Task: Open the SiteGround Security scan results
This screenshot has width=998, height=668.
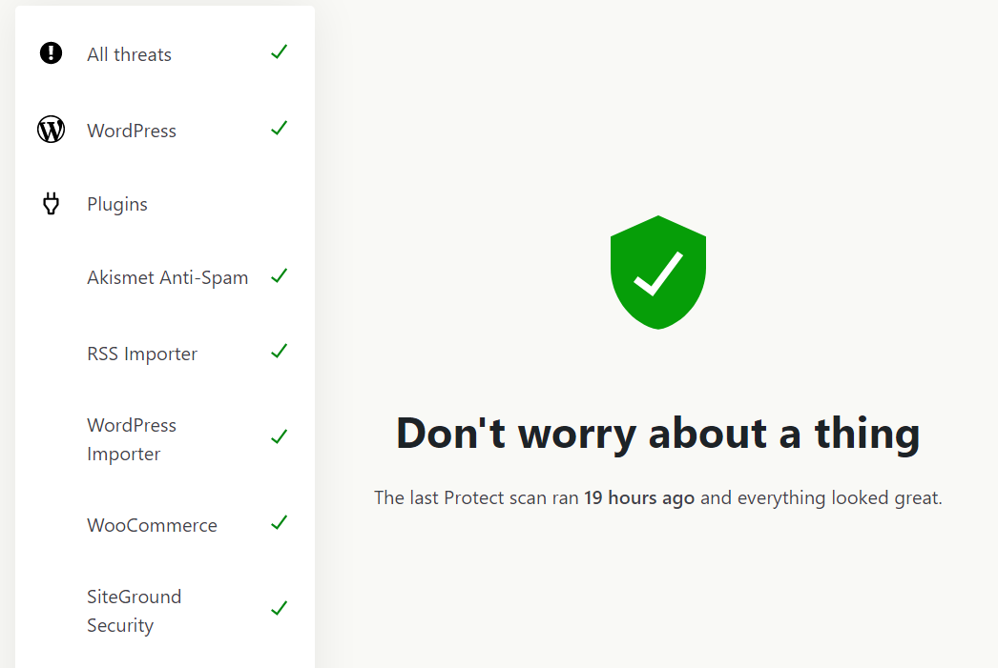Action: coord(134,611)
